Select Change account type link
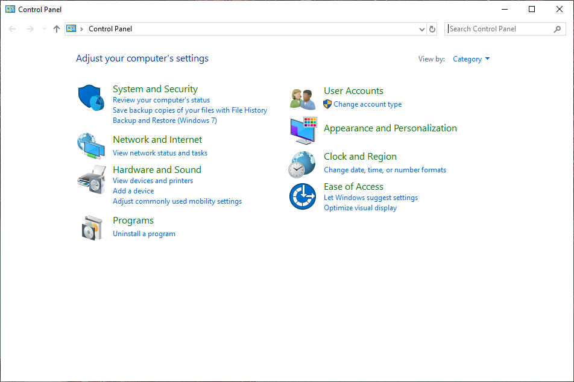Screen dimensions: 574x382 coord(368,104)
